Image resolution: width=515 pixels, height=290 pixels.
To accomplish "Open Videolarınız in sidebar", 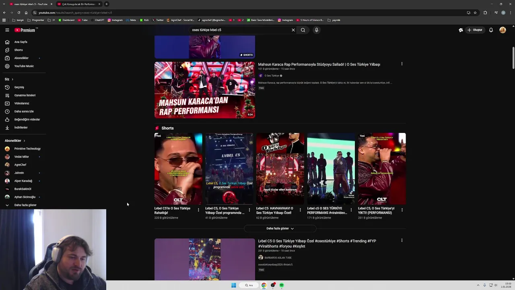I will (x=23, y=104).
